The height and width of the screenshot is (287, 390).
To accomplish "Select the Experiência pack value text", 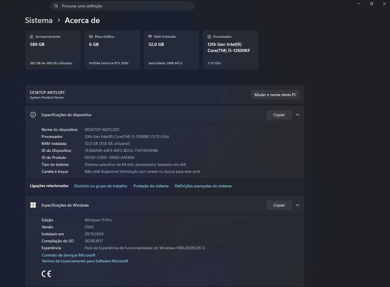I will click(x=145, y=248).
